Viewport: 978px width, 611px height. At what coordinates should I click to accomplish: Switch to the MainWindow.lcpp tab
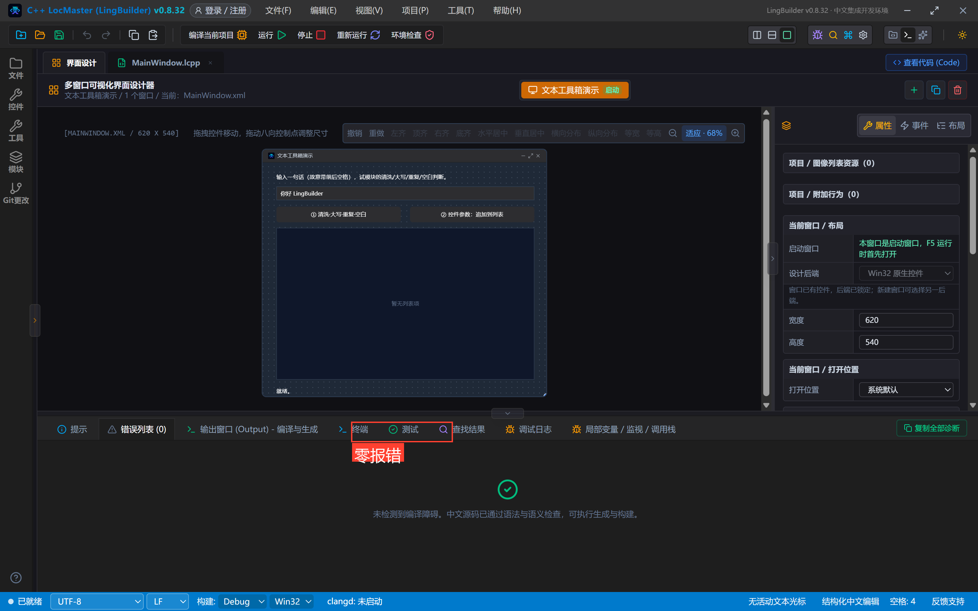165,63
